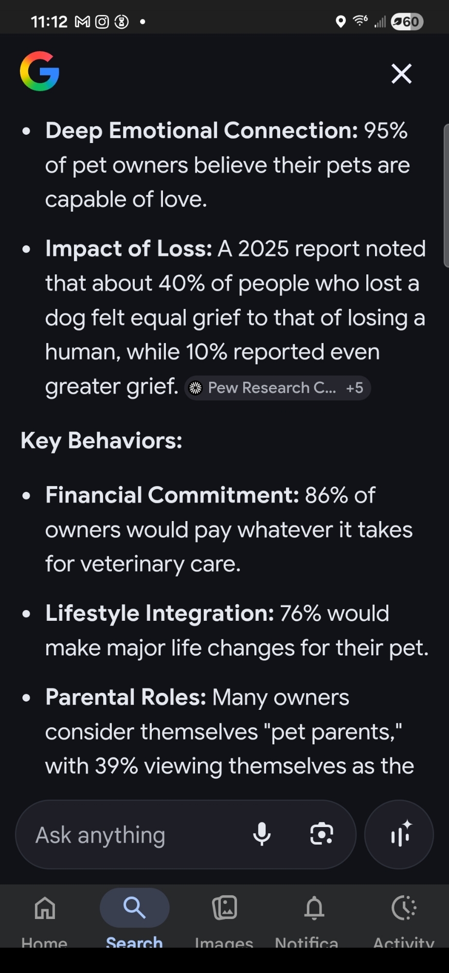This screenshot has width=449, height=973.
Task: Open the Images tab
Action: [224, 915]
